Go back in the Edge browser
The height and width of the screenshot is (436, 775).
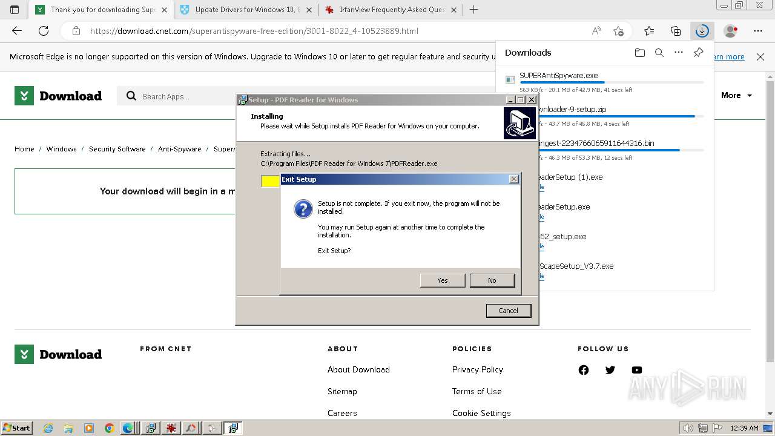pos(17,31)
